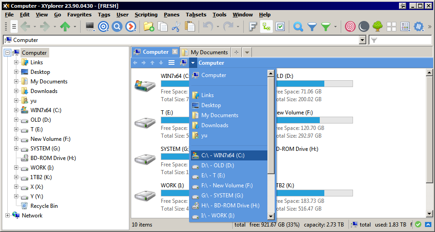Select 1TB2 (K:) in the folder tree
Viewport: 435px width, 232px height.
tap(41, 177)
